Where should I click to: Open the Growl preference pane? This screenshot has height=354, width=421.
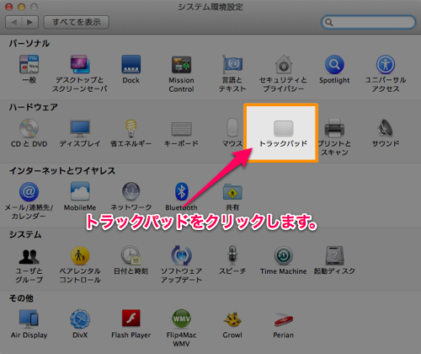(232, 319)
